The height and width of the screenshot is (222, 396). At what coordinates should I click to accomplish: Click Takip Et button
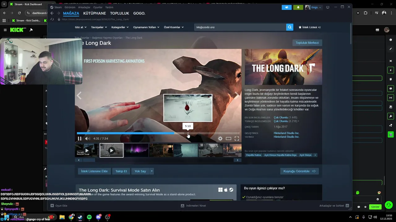[x=121, y=171]
